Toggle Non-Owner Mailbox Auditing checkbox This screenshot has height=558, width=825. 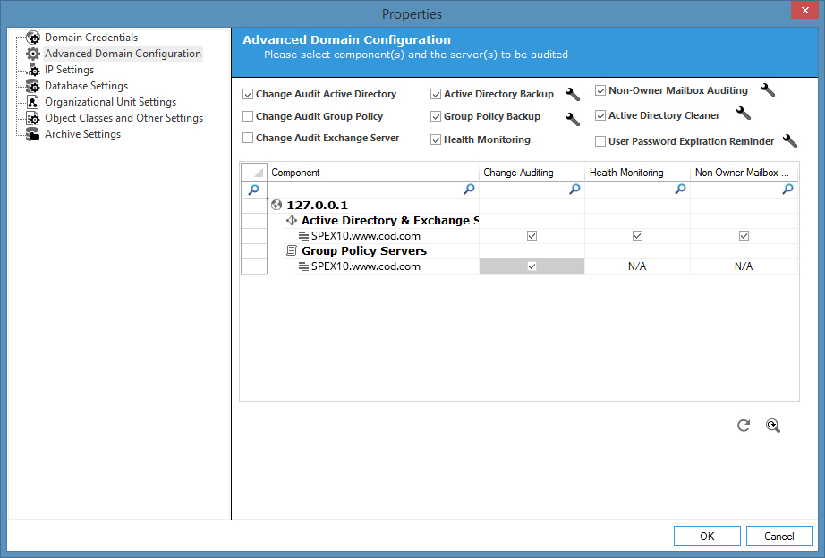click(600, 90)
